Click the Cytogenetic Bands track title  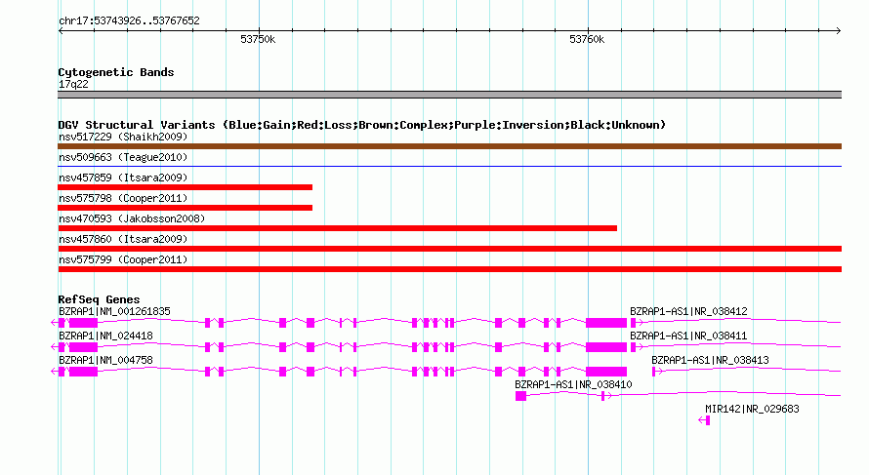click(x=116, y=72)
